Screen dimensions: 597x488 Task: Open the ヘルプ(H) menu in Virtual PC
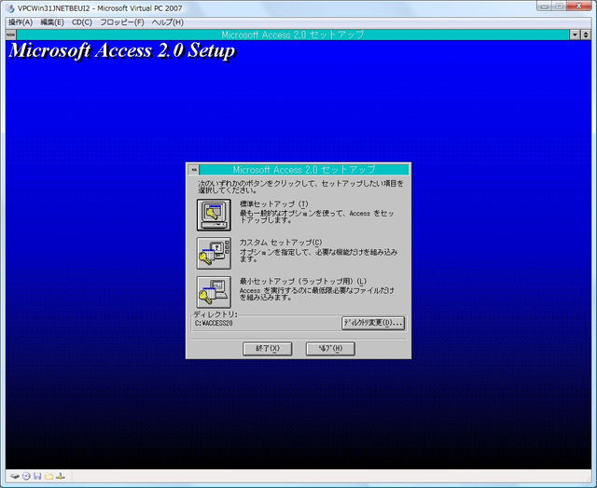(168, 22)
